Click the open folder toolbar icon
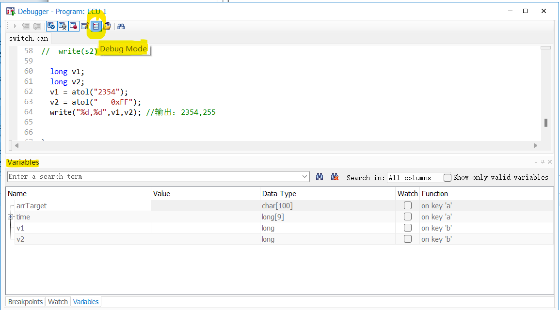Viewport: 560px width, 310px height. (x=107, y=26)
